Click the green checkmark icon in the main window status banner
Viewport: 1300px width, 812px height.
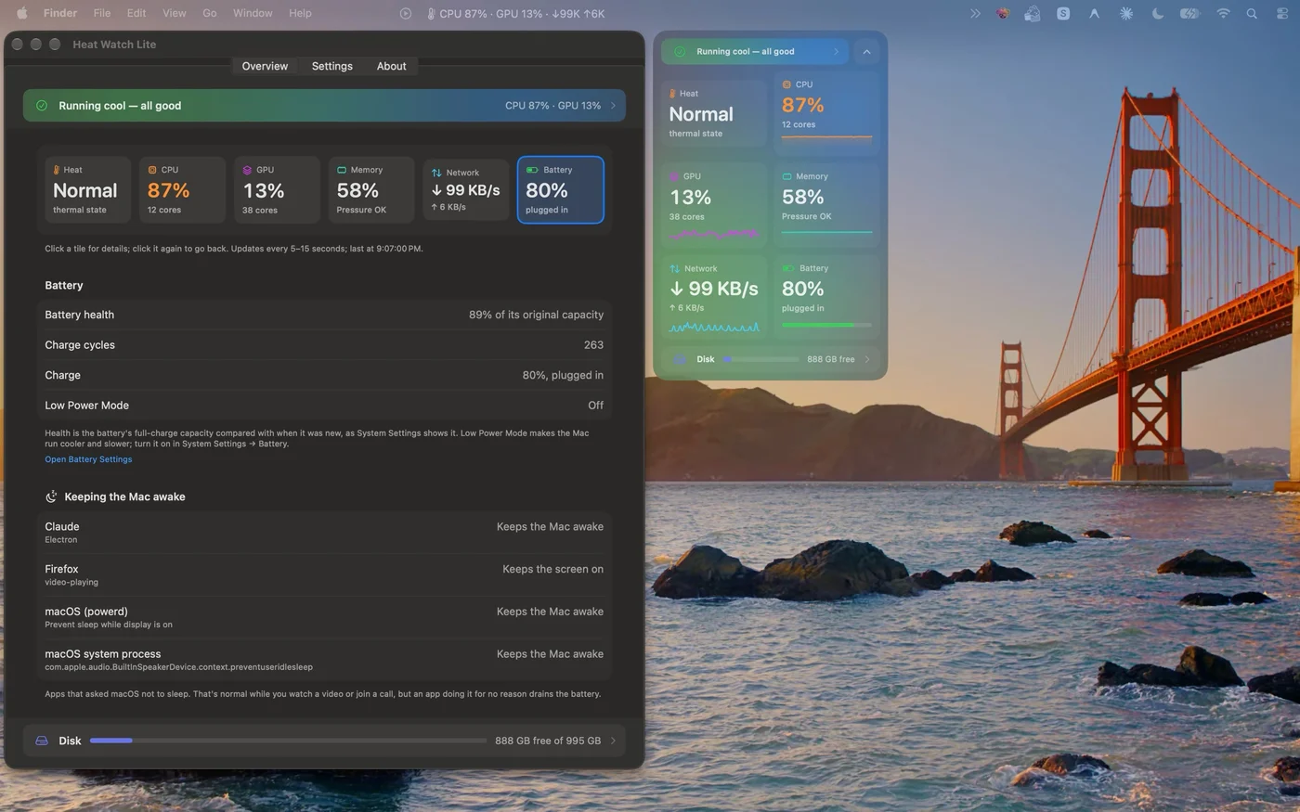click(x=42, y=106)
